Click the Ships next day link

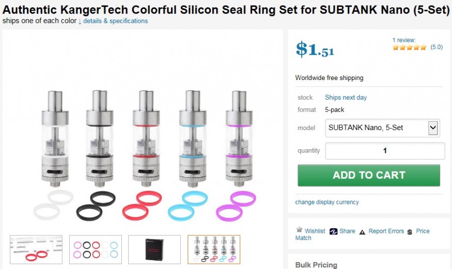[346, 98]
